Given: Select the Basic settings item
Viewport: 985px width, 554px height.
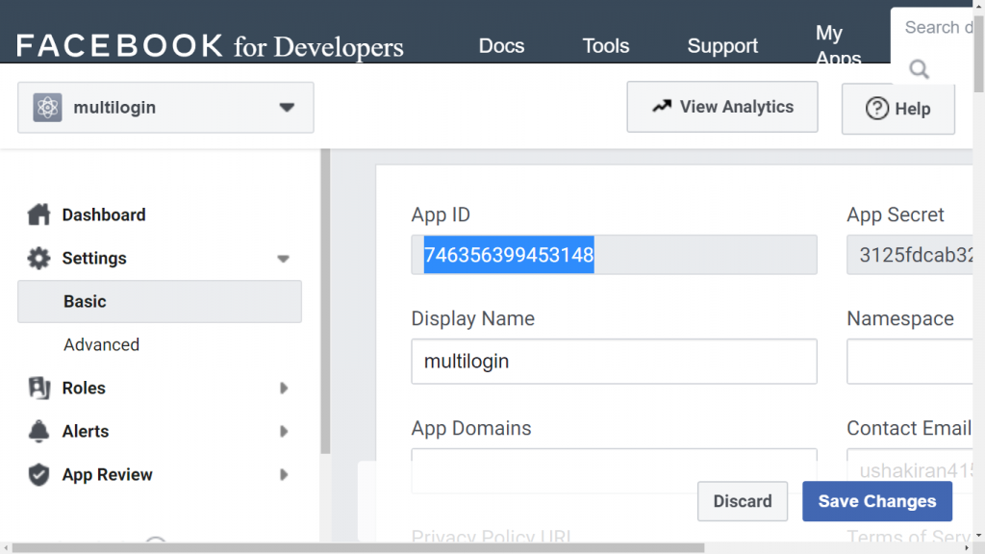Looking at the screenshot, I should [160, 301].
